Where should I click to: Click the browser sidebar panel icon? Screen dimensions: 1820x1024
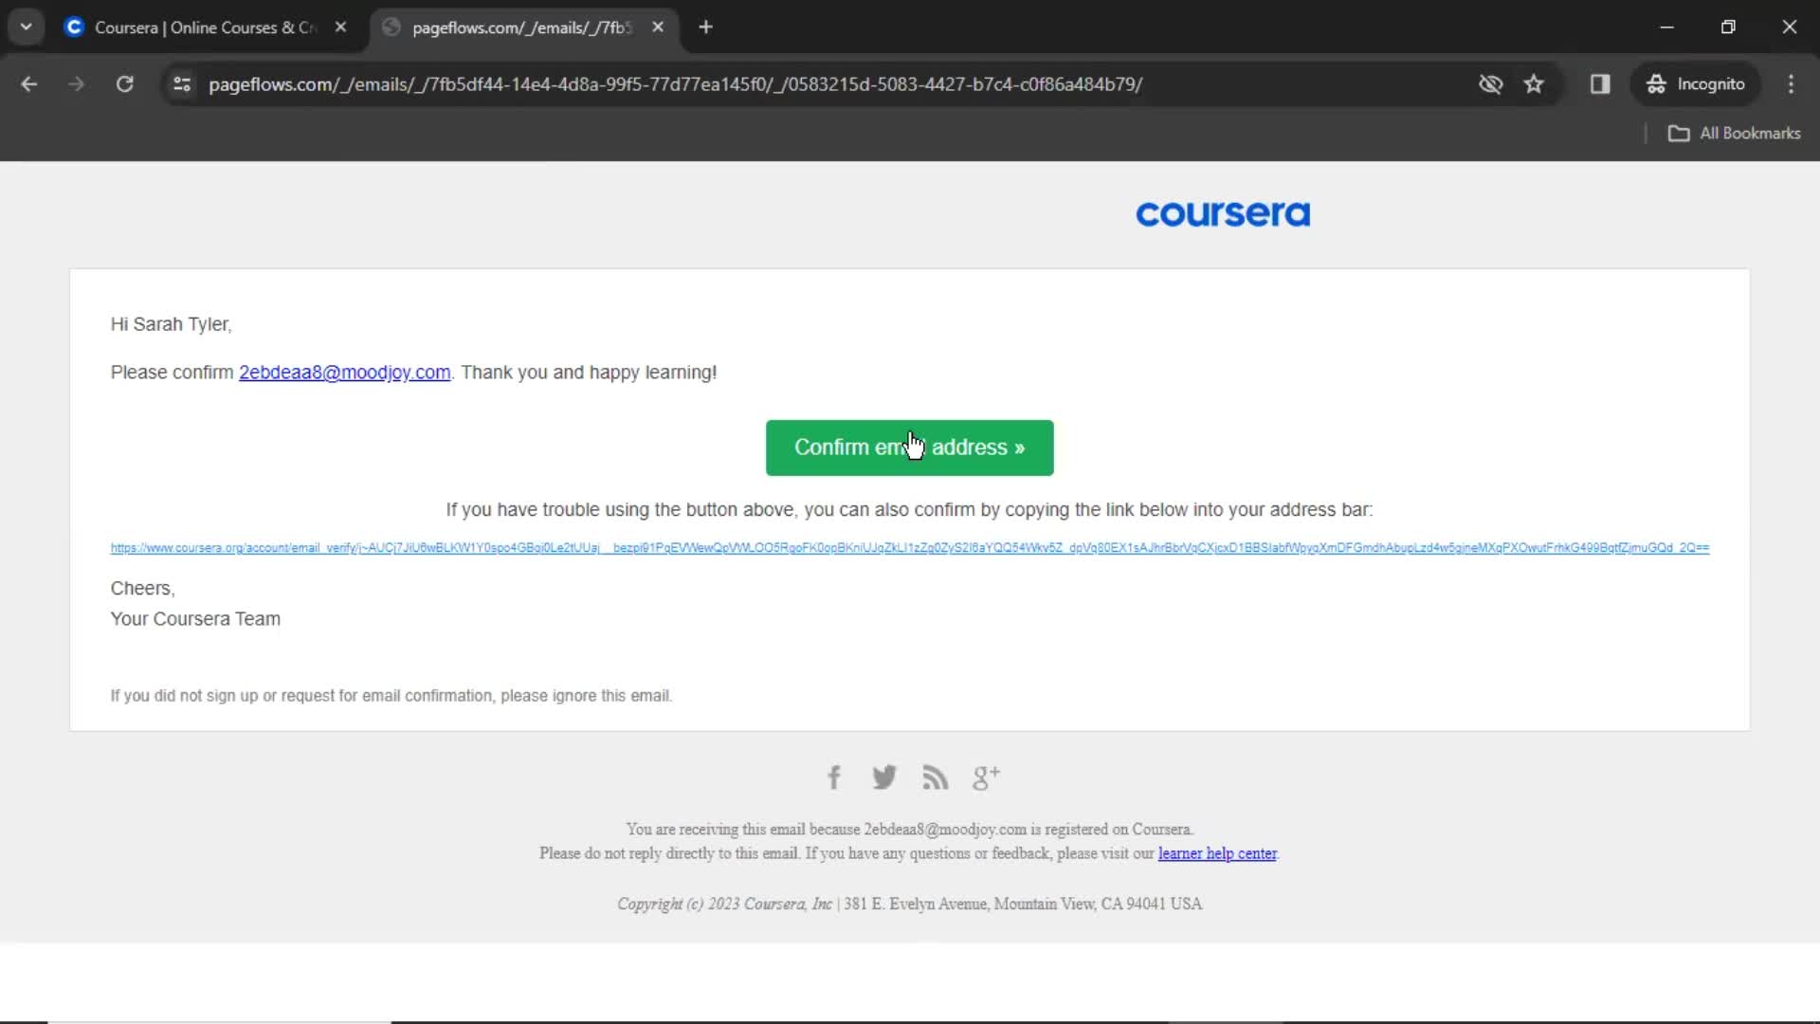[x=1601, y=83]
